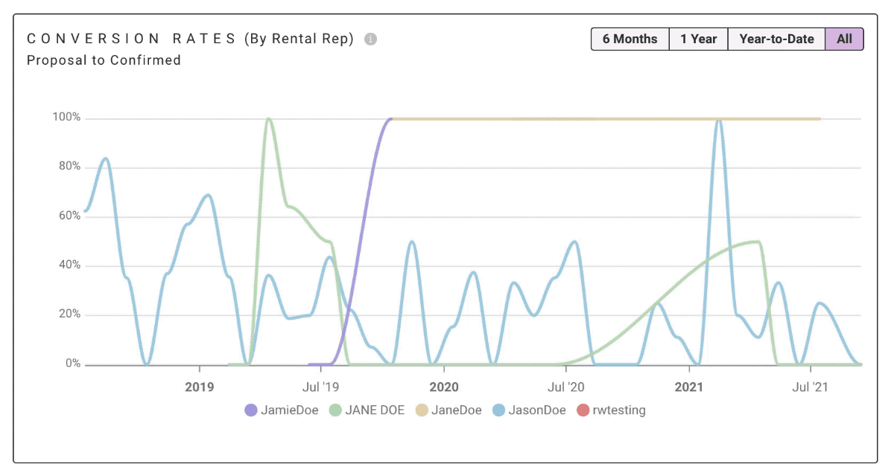Click the JANE DOE 100% peak in 2019

tap(268, 119)
